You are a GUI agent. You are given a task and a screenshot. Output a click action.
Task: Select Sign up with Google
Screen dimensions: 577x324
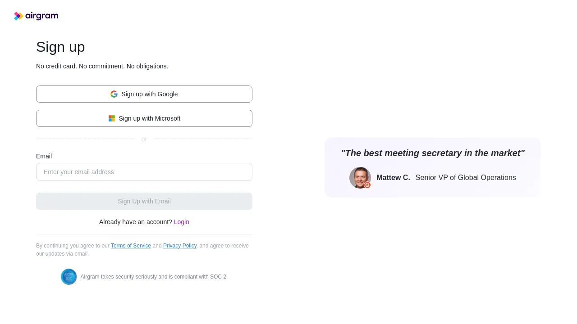click(144, 94)
